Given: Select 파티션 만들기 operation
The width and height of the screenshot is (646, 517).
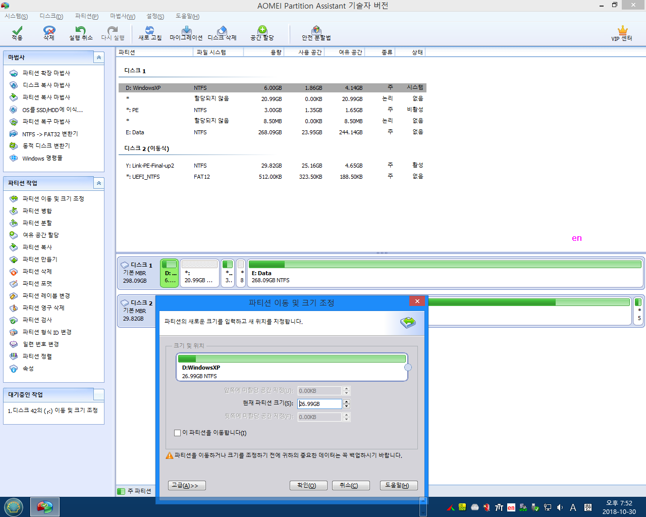Looking at the screenshot, I should click(x=40, y=260).
